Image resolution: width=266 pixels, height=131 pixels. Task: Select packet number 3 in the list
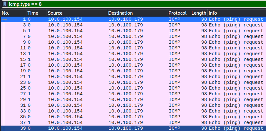point(133,25)
